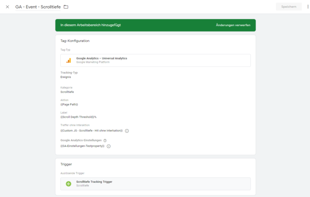This screenshot has height=197, width=310.
Task: Click the Google Analytics bar chart icon
Action: [68, 60]
